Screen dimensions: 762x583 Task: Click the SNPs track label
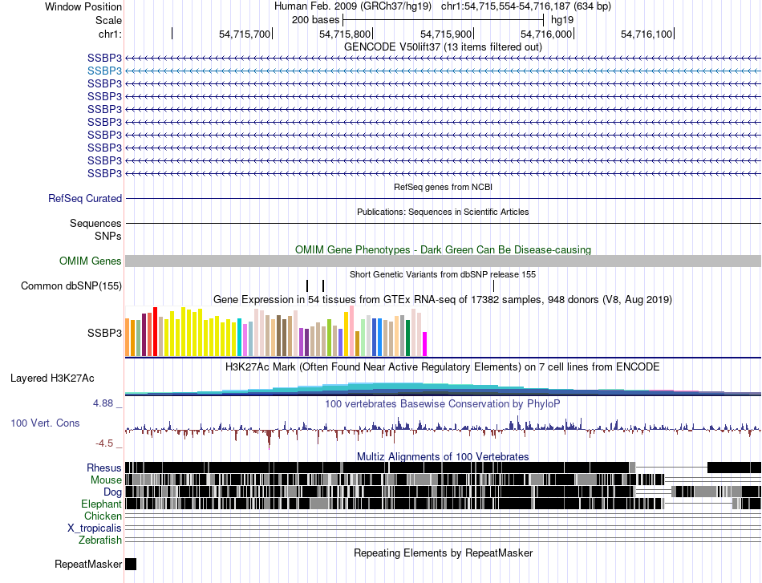(x=108, y=236)
